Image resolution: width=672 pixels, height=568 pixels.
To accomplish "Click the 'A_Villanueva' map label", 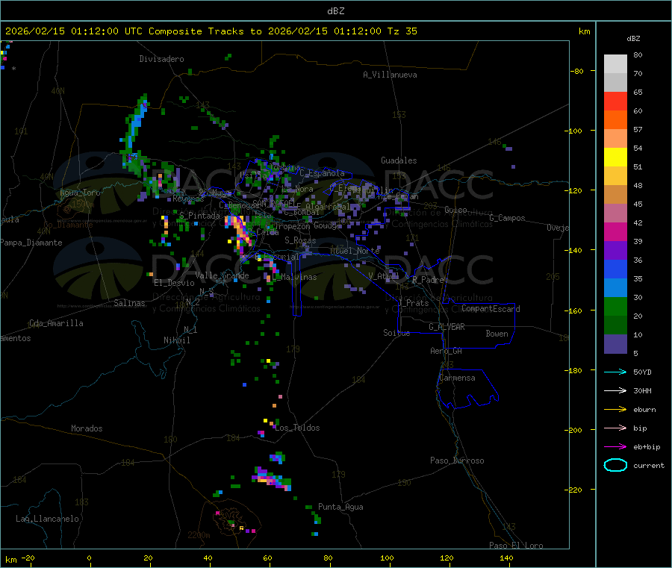I will (390, 75).
